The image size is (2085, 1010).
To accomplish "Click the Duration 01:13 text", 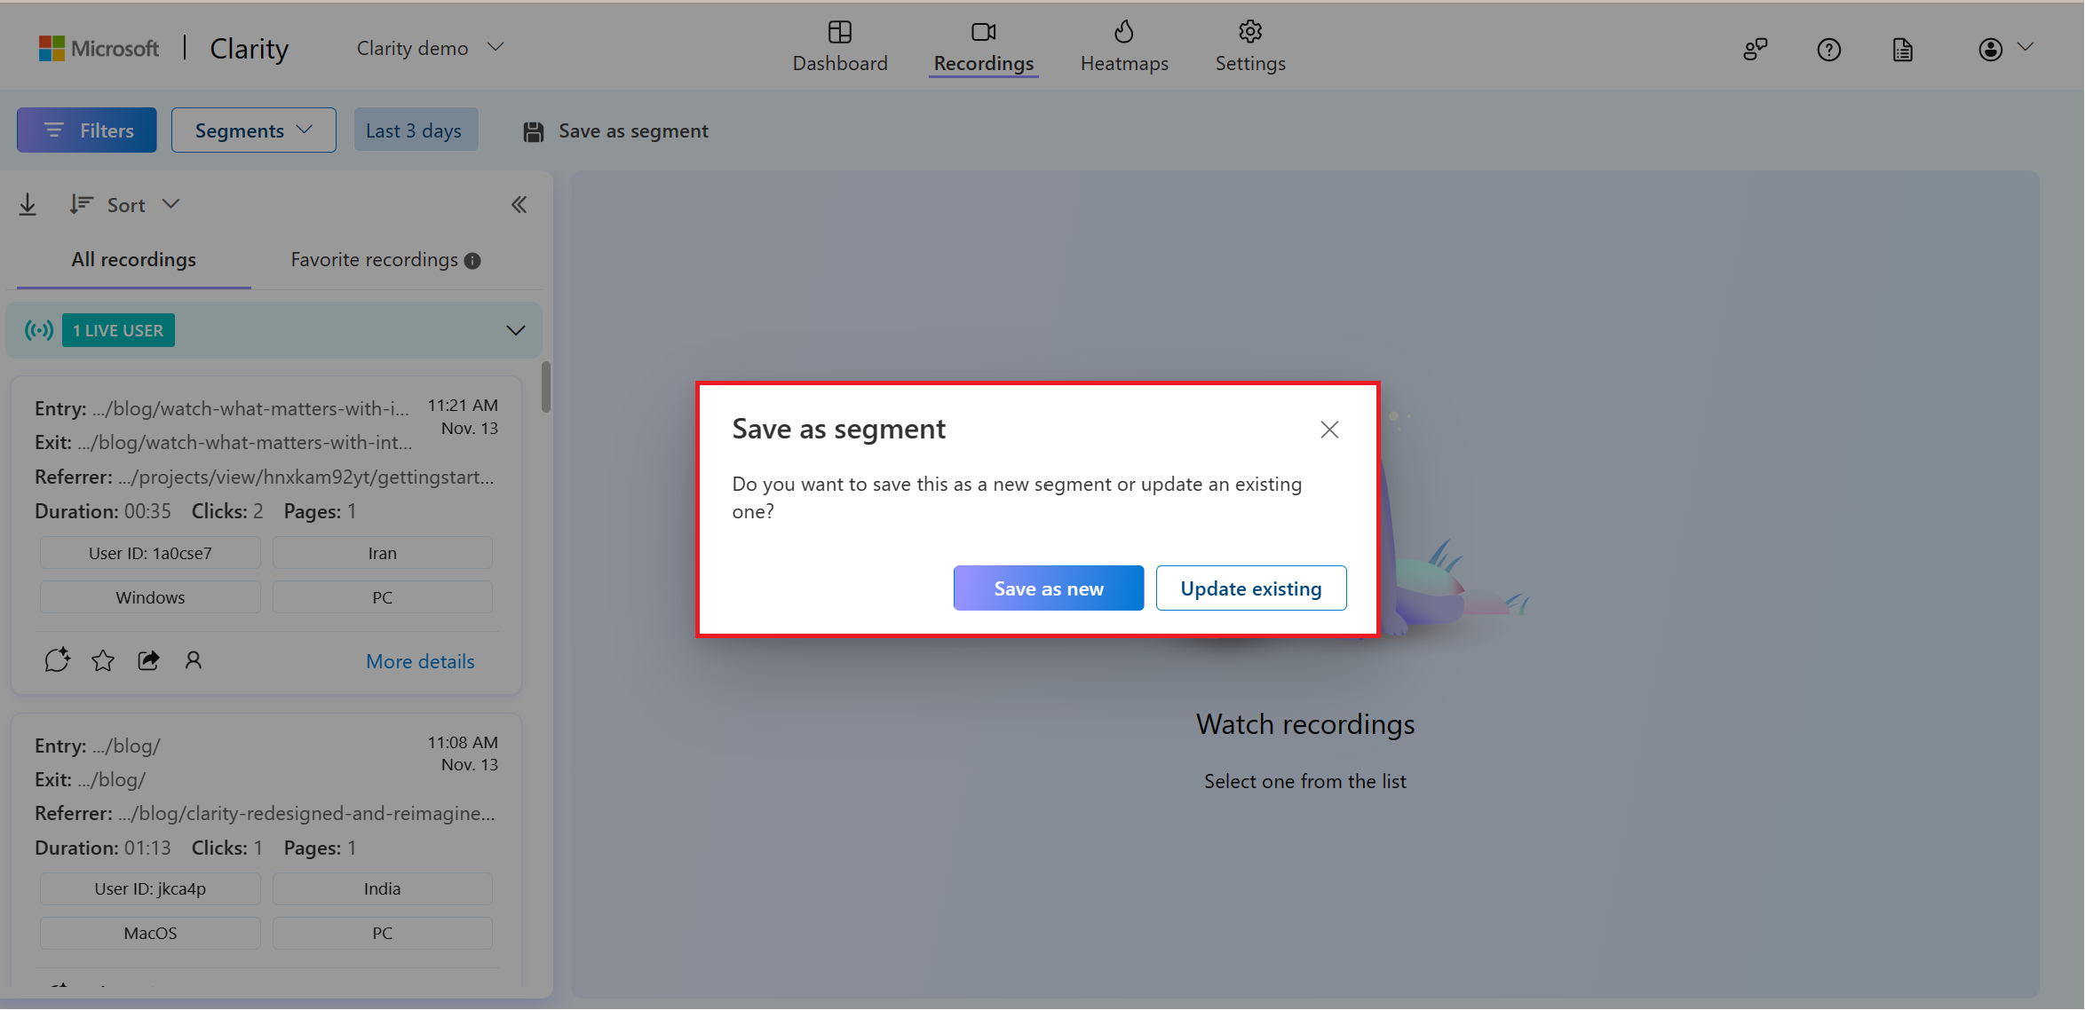I will coord(103,848).
